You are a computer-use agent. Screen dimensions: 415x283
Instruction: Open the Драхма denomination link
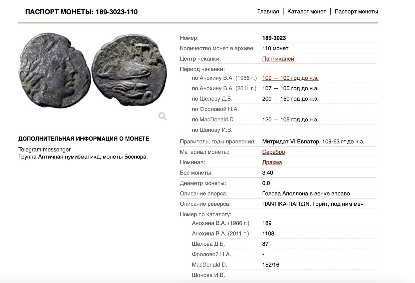tap(272, 162)
